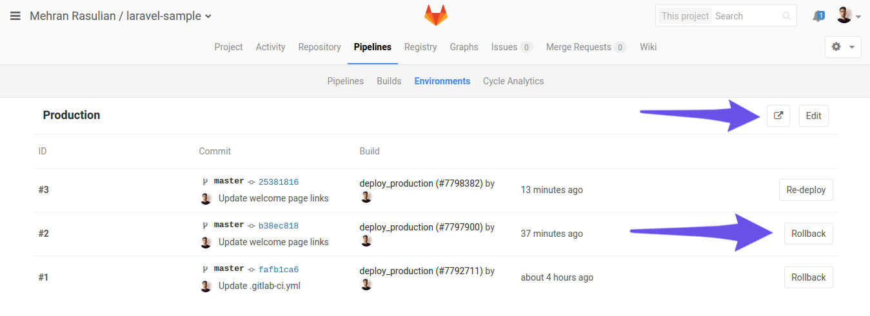Go to the Cycle Analytics sub-tab
This screenshot has height=316, width=870.
coord(513,81)
